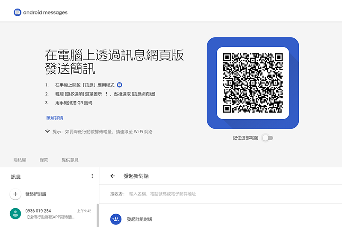Click the 發起新對話 header title
342x227 pixels.
click(136, 176)
